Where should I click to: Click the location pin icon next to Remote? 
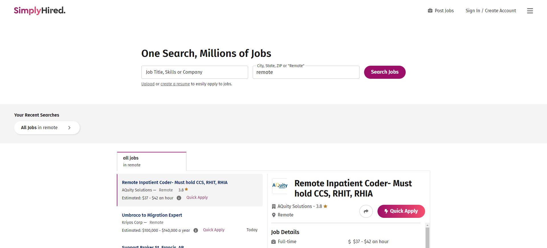[x=274, y=215]
